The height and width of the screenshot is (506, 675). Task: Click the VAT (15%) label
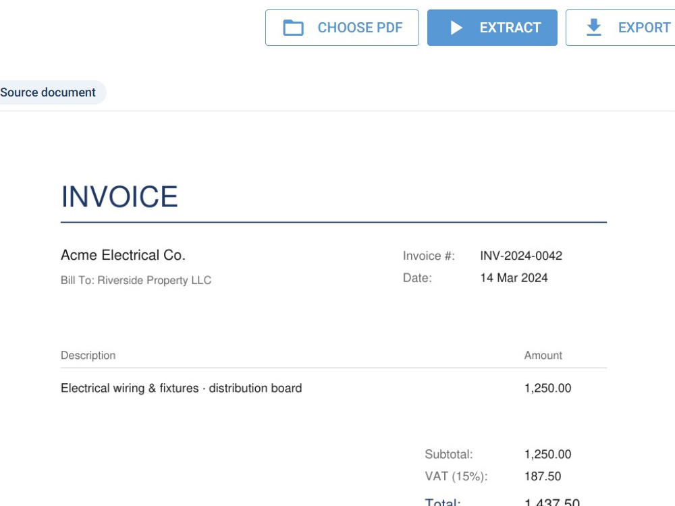pyautogui.click(x=456, y=476)
